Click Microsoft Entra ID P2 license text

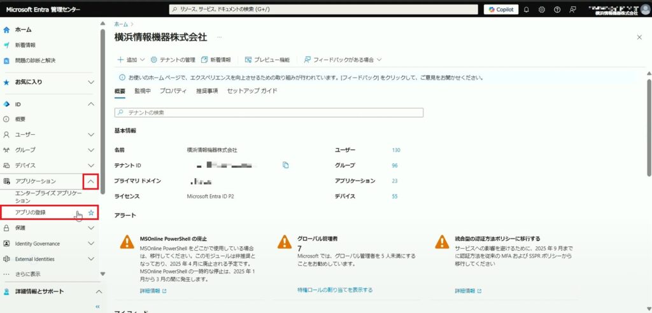(210, 196)
